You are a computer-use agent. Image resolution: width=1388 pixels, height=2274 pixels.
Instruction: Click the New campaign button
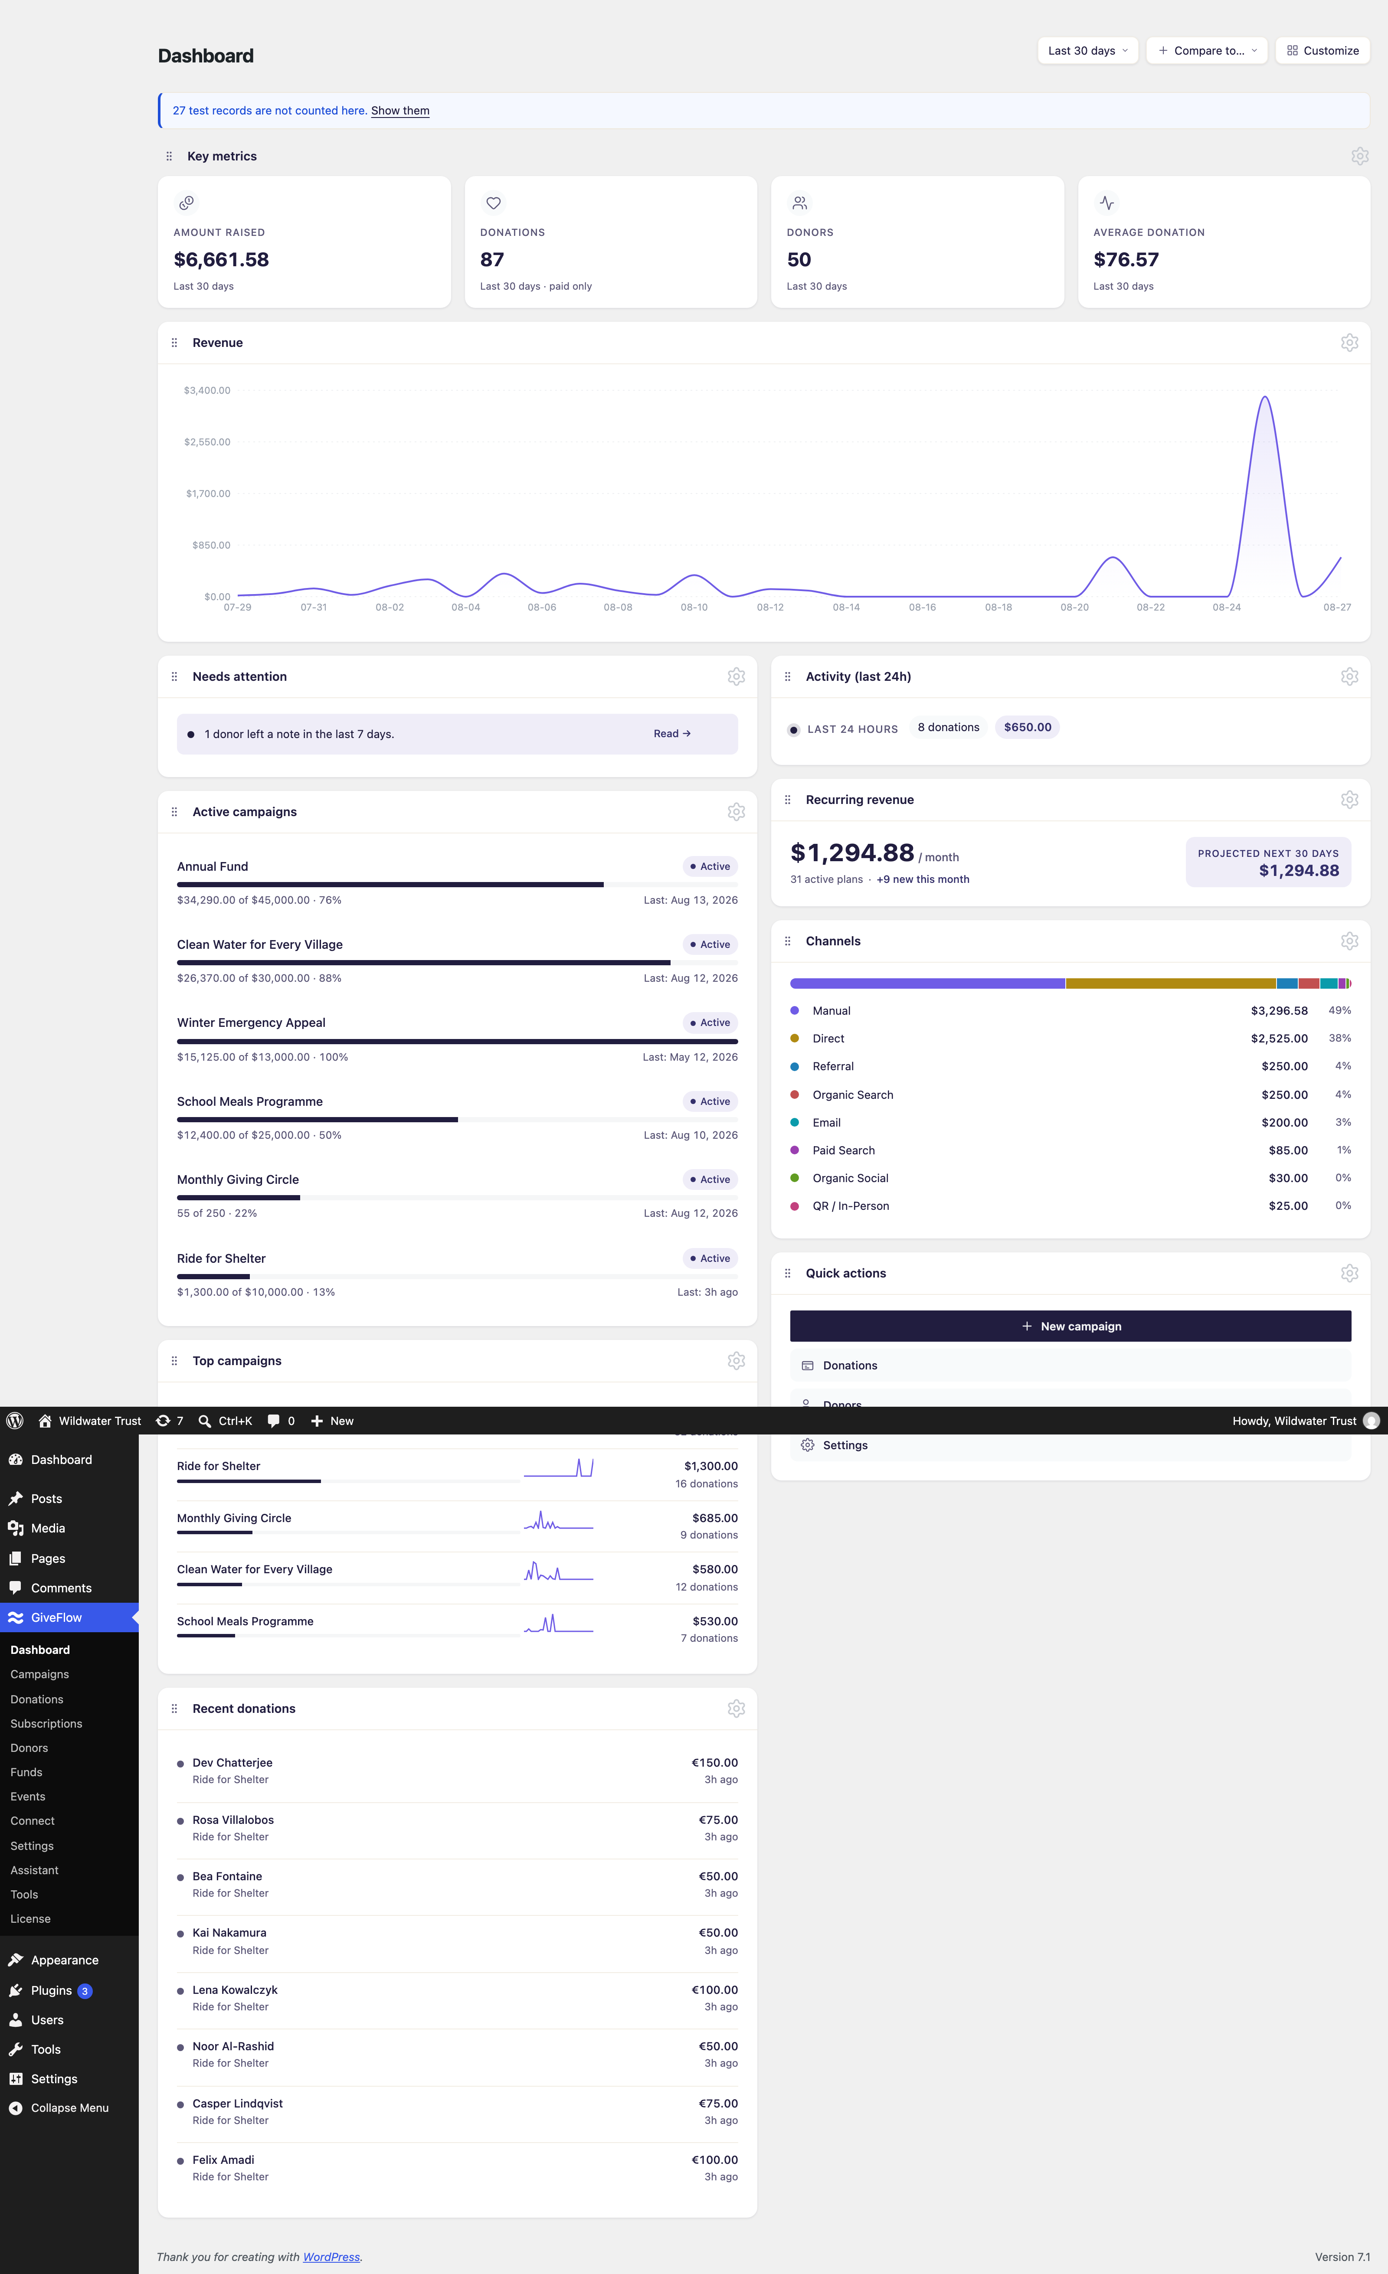[x=1070, y=1326]
